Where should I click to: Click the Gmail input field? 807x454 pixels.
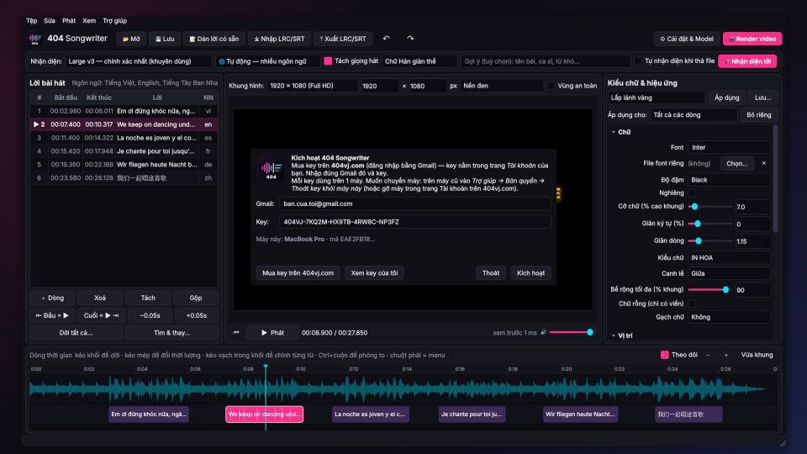(x=414, y=203)
